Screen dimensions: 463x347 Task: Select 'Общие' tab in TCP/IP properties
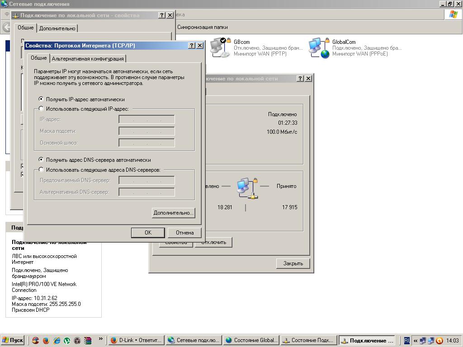click(x=39, y=58)
